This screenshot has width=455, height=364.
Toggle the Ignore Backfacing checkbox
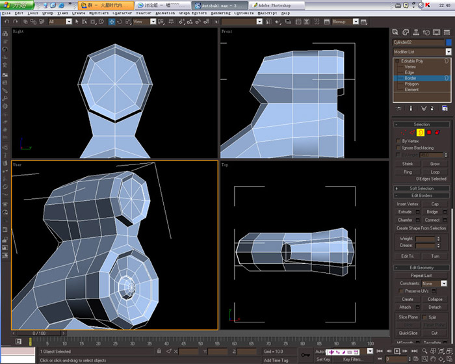coord(398,148)
